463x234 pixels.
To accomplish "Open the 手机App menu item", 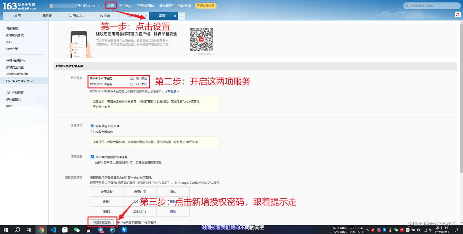I will [x=126, y=5].
